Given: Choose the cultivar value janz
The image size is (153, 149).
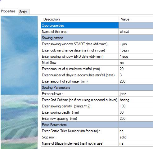Looking at the screenshot, I should click(136, 94).
